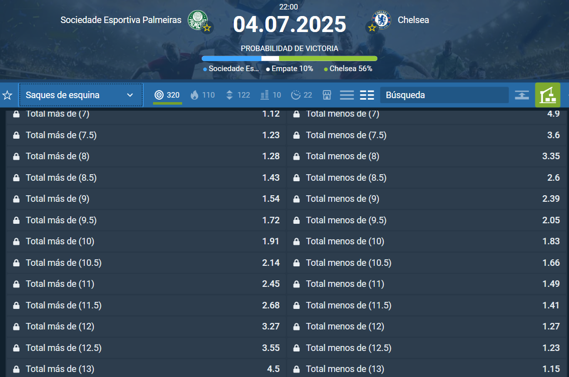
Task: Click the Chelsea 56% legend label
Action: [x=348, y=69]
